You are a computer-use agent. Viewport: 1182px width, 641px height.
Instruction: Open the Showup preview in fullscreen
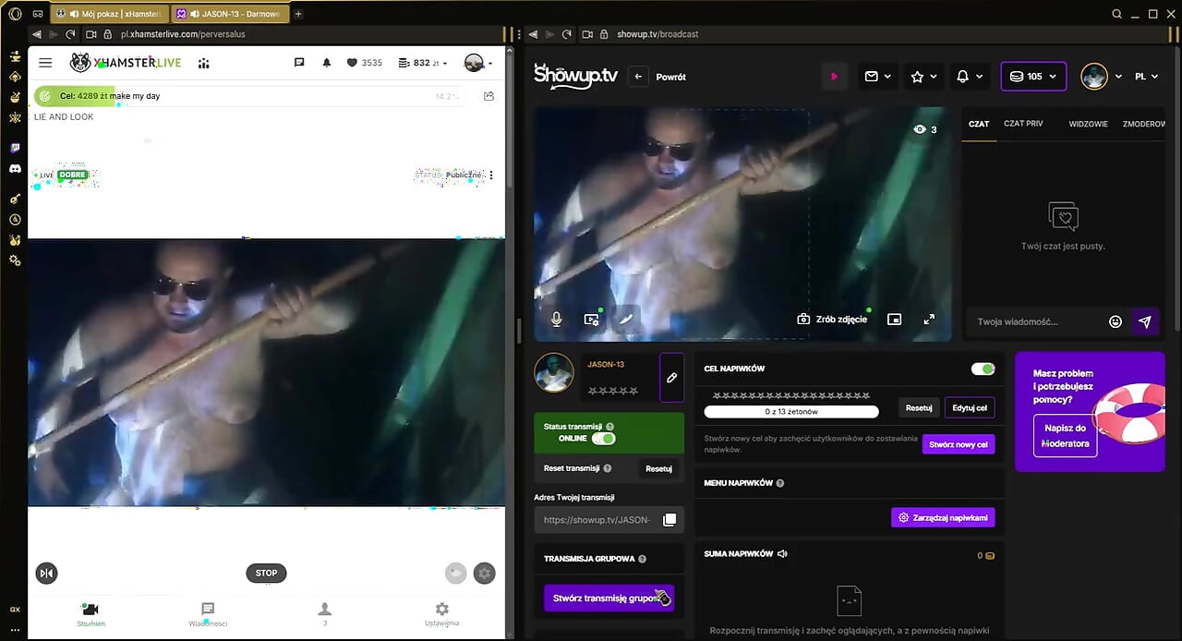tap(929, 319)
